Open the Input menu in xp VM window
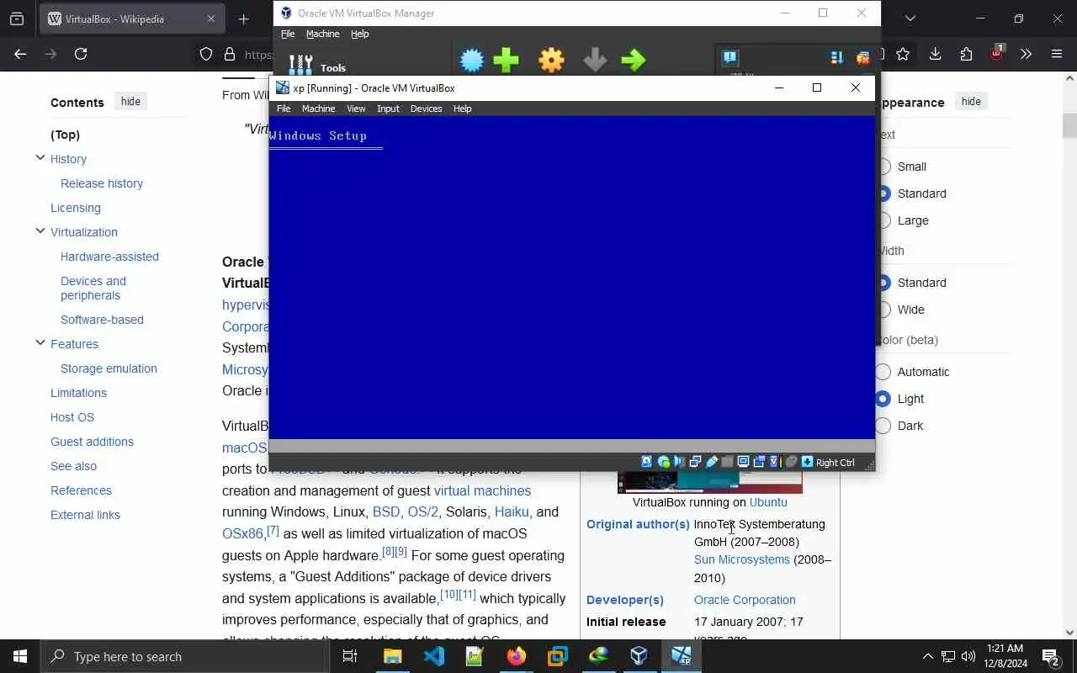The image size is (1077, 673). click(388, 109)
